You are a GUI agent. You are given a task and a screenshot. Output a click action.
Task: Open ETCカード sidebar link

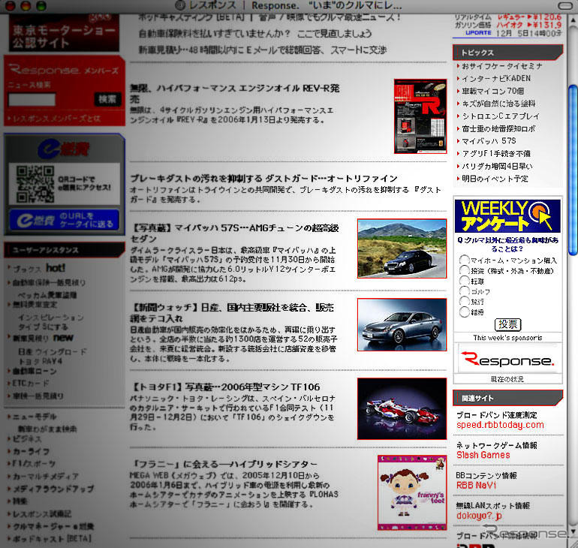pyautogui.click(x=31, y=384)
